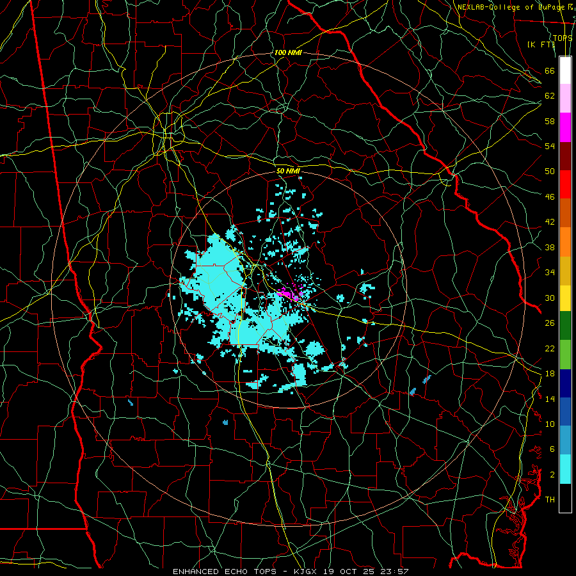Pick the bright orange legend swatch

(565, 242)
